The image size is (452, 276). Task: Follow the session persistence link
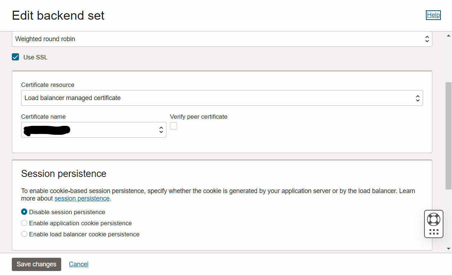pos(82,198)
